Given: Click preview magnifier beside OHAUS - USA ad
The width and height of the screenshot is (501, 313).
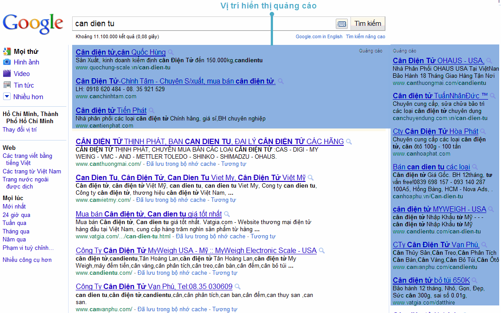Looking at the screenshot, I should (489, 61).
